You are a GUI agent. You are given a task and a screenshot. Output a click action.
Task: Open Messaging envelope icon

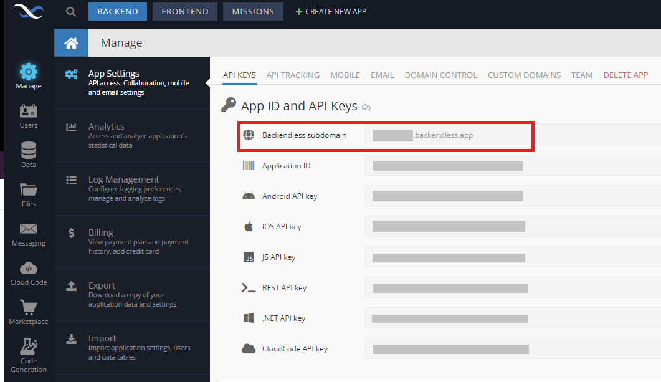(28, 229)
